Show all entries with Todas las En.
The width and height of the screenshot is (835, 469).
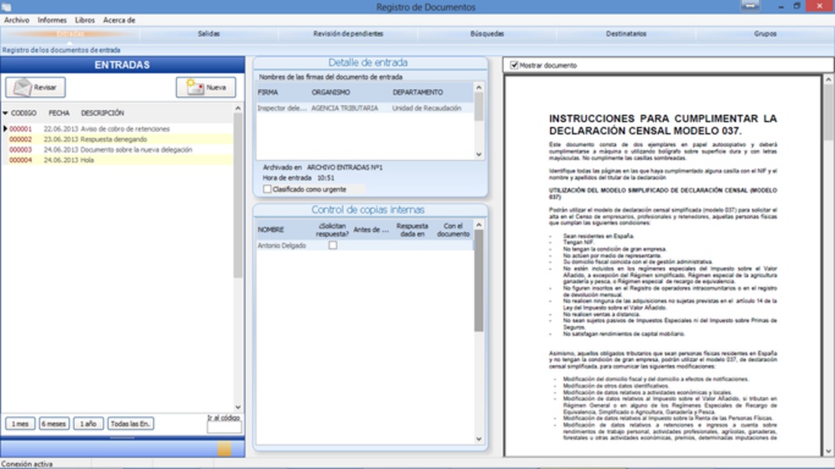(131, 424)
